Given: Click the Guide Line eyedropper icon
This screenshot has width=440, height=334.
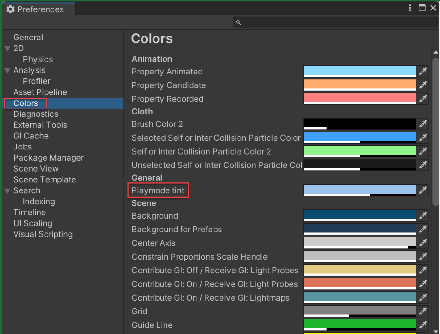Looking at the screenshot, I should 423,325.
